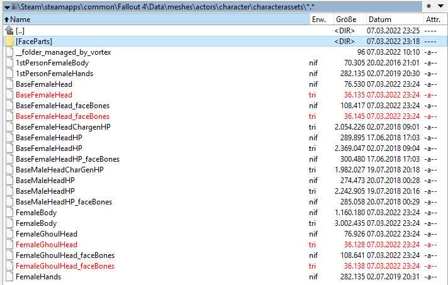Sort by Name column header

tap(156, 20)
